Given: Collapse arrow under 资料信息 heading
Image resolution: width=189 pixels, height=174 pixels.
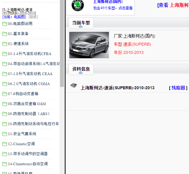Looking at the screenshot, I should 81,73.
